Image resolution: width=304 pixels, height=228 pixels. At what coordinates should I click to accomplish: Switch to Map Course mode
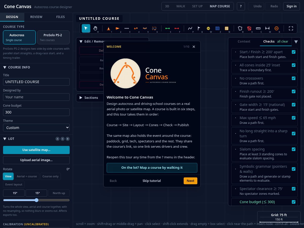(x=220, y=6)
